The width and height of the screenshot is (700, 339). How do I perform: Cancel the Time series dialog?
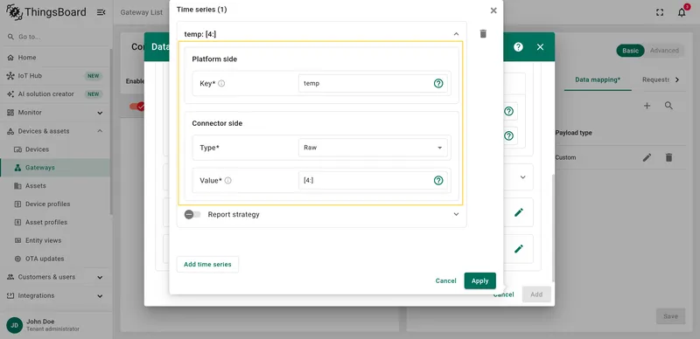tap(445, 280)
